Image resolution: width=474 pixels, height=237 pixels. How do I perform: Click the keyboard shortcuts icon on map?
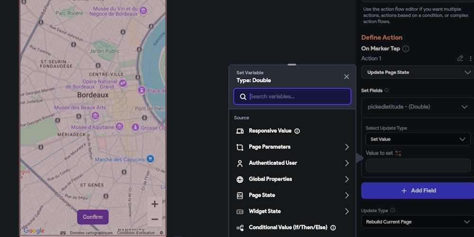(63, 233)
